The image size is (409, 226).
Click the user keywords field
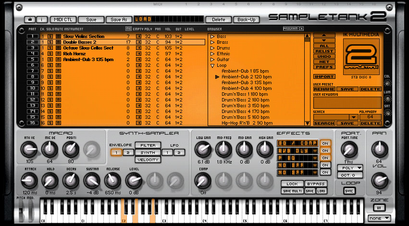(347, 102)
